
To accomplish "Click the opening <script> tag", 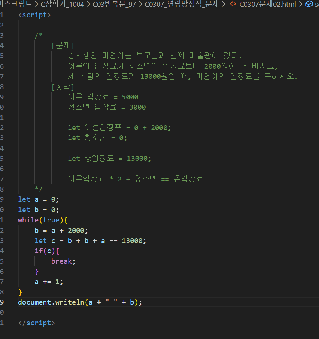I will (x=34, y=15).
